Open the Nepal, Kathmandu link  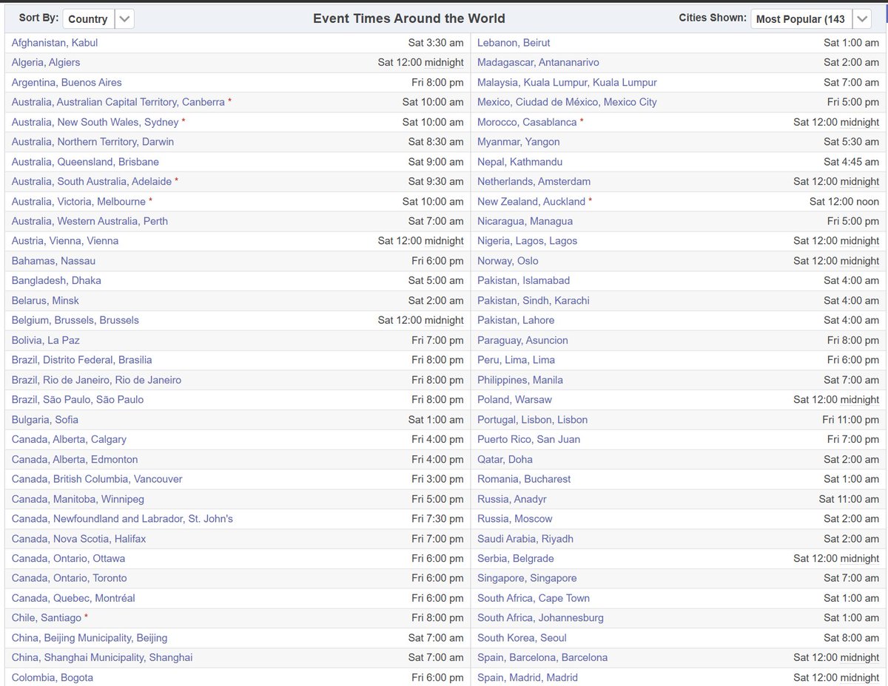[x=519, y=162]
